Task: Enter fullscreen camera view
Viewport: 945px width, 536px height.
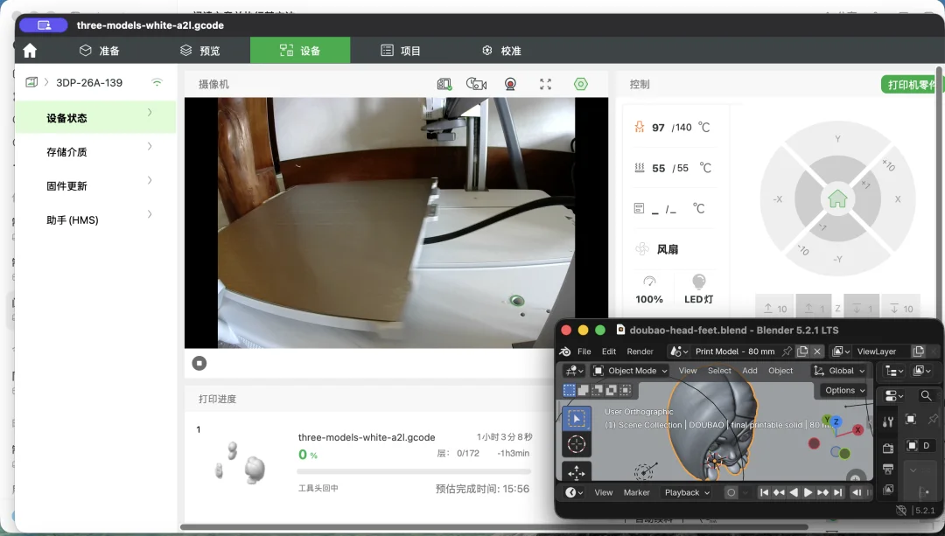Action: (545, 84)
